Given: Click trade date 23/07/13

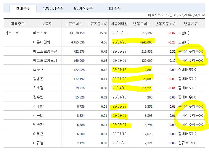Looking at the screenshot, I should (119, 70).
